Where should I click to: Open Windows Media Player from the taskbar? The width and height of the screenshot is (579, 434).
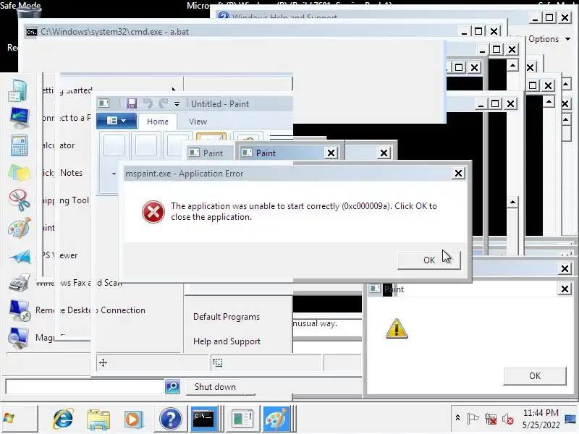click(133, 420)
